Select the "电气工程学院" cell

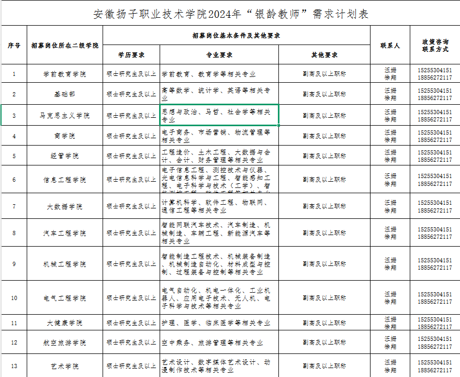click(65, 298)
